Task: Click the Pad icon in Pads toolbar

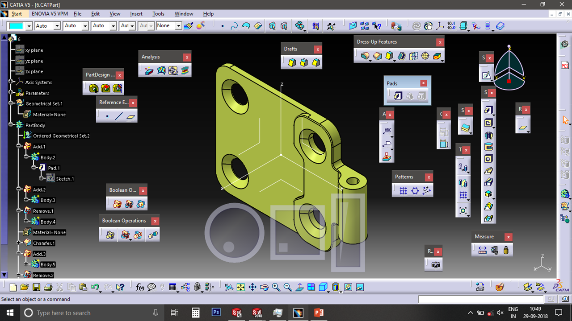Action: tap(398, 96)
